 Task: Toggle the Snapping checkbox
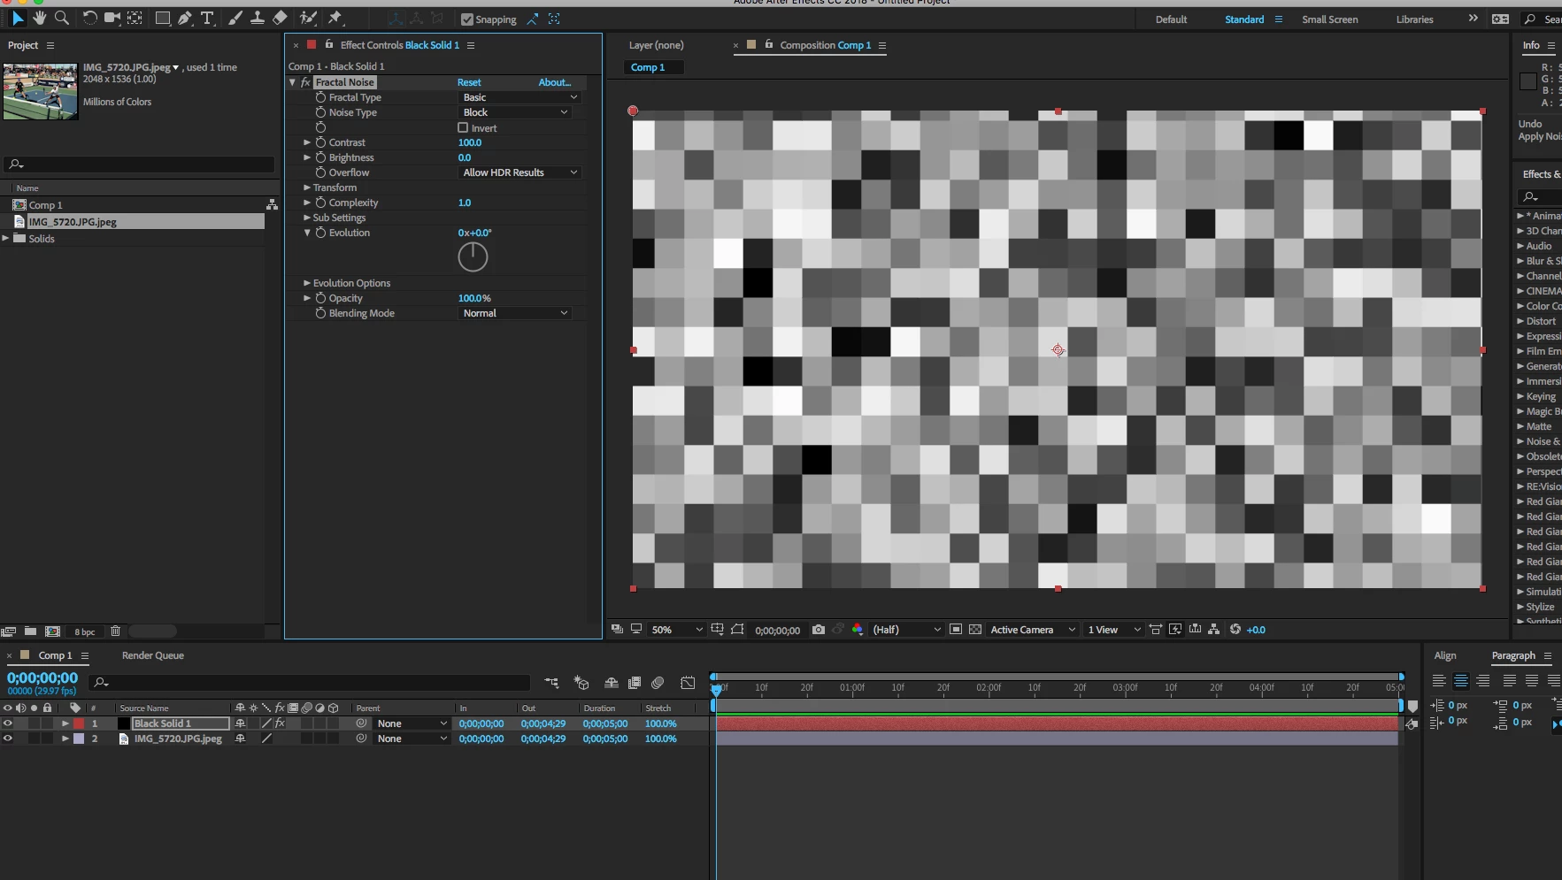point(467,19)
